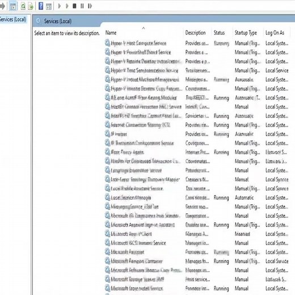The height and width of the screenshot is (295, 295).
Task: Click the gear icon of Microsoft iSCSI Initiator Service
Action: 107,243
